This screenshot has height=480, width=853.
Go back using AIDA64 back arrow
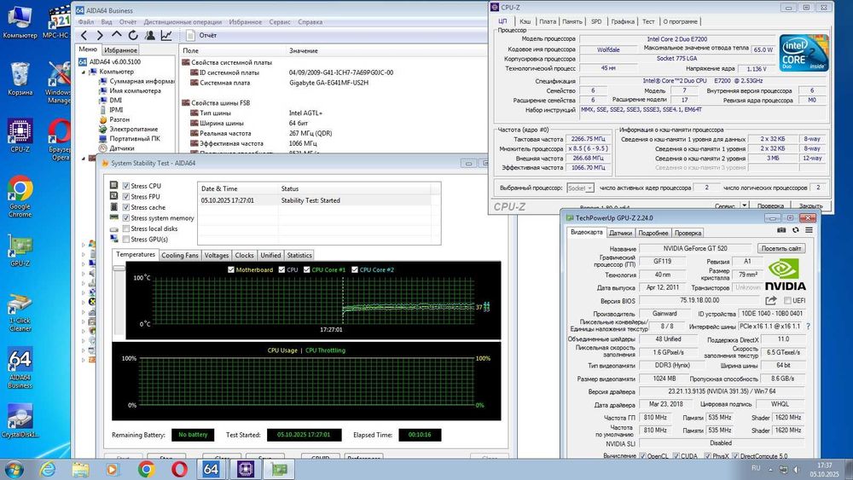[x=84, y=35]
